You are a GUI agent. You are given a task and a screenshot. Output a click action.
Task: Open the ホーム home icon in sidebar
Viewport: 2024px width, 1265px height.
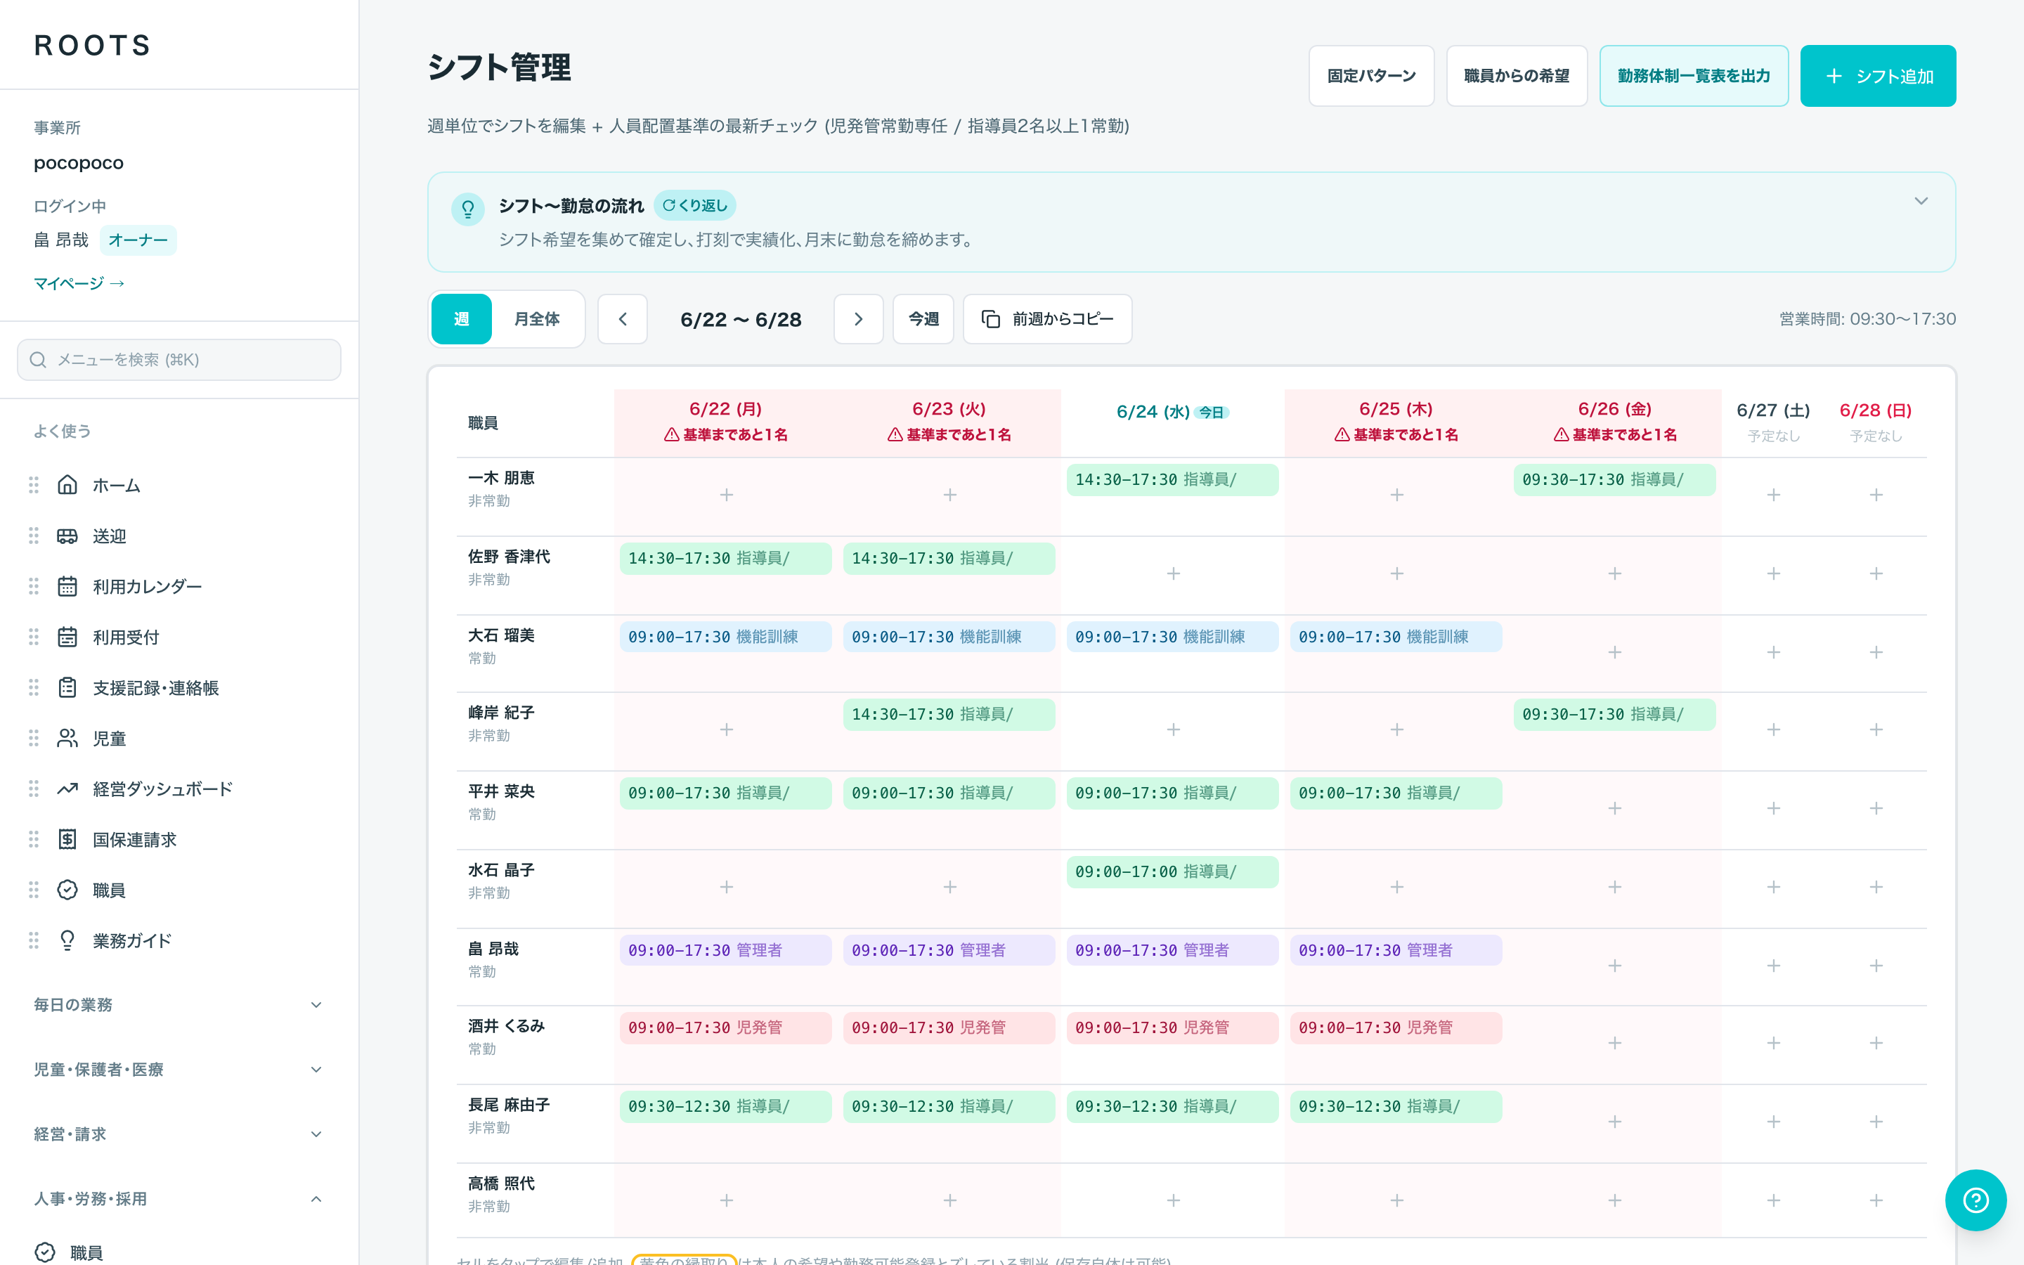[67, 485]
